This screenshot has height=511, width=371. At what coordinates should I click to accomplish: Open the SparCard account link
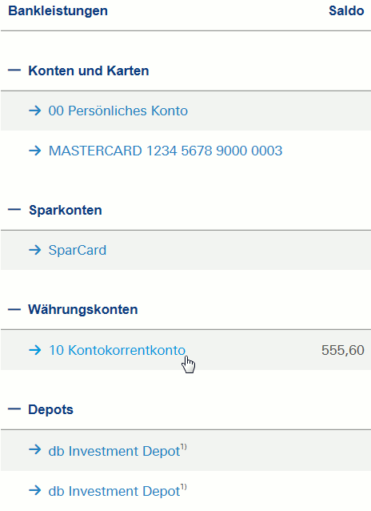pyautogui.click(x=77, y=250)
